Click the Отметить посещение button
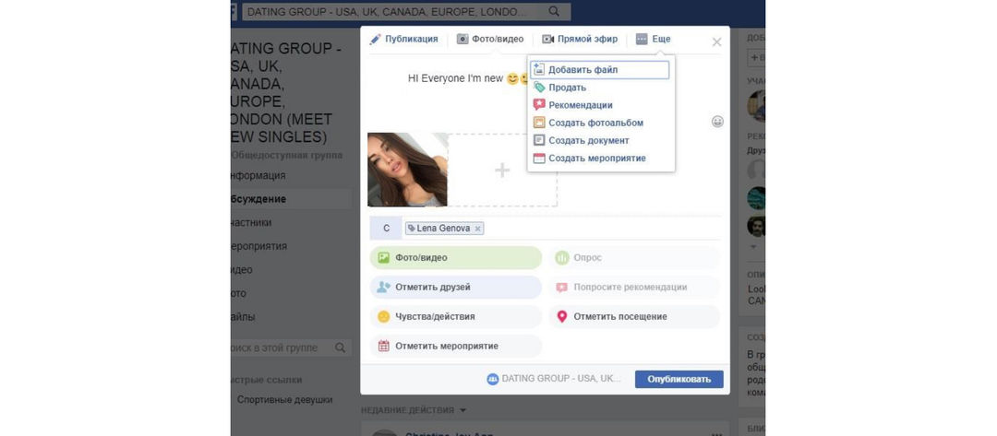 pos(634,317)
